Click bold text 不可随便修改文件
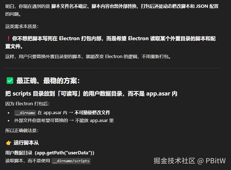231x170 pixels. coord(92,113)
